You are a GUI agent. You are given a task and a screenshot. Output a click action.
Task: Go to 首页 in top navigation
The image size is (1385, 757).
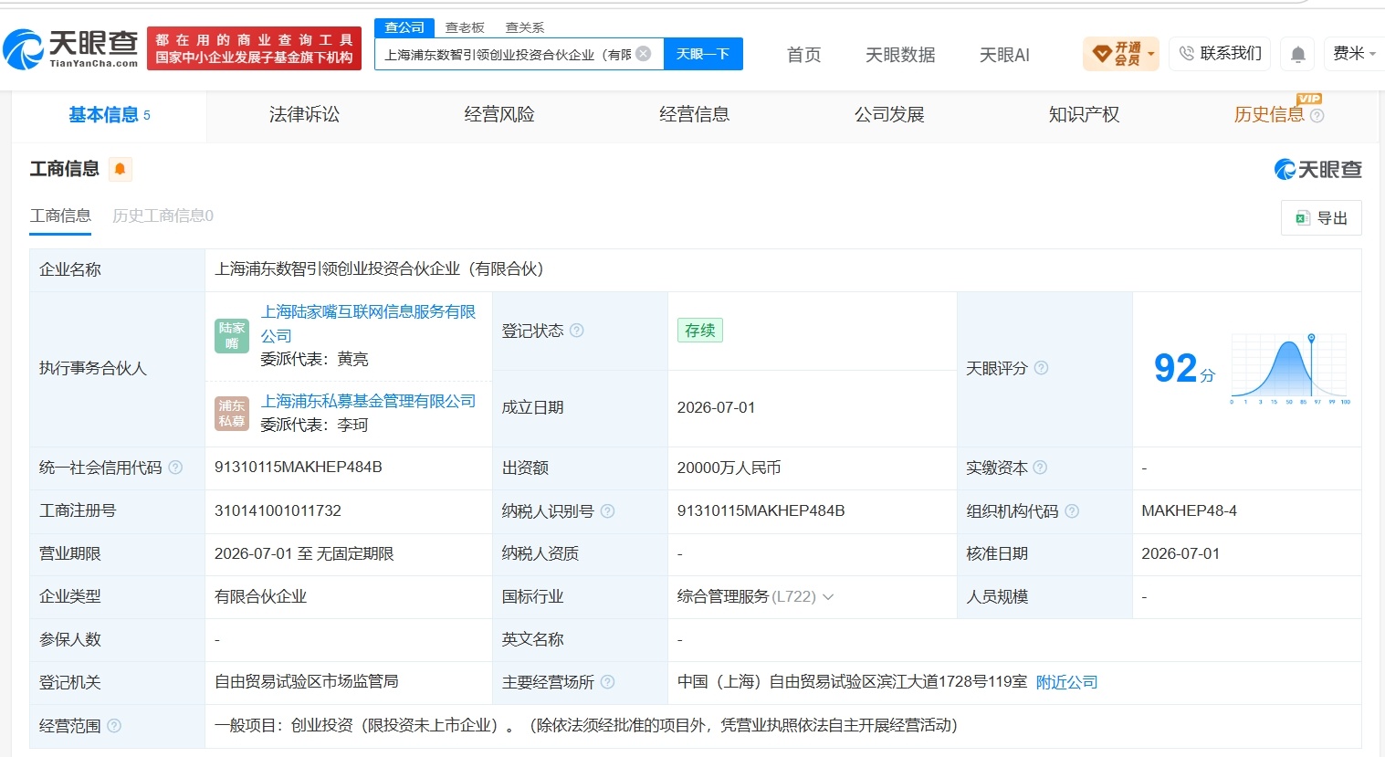point(804,55)
